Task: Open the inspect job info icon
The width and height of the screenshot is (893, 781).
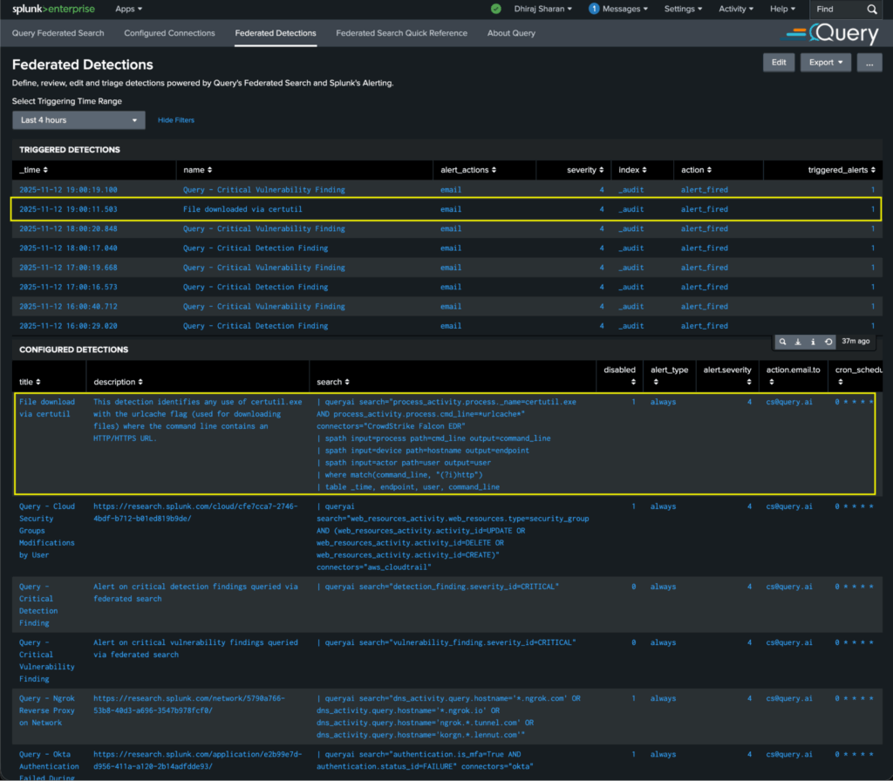Action: tap(813, 342)
